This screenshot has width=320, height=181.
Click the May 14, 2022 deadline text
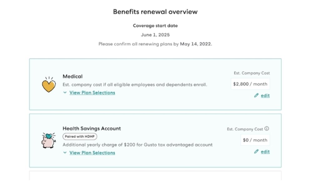click(196, 44)
